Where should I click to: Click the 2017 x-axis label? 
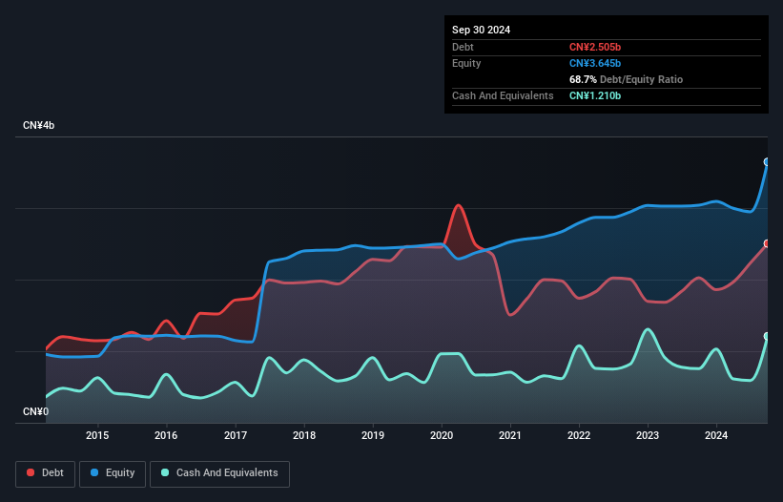click(236, 435)
